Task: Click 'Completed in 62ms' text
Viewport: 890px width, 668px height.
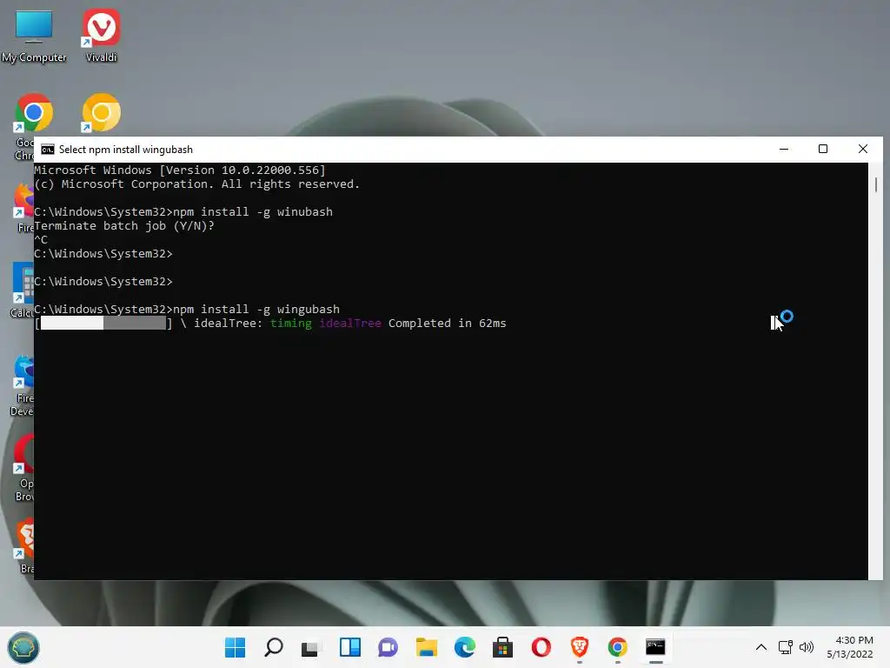Action: [x=448, y=324]
